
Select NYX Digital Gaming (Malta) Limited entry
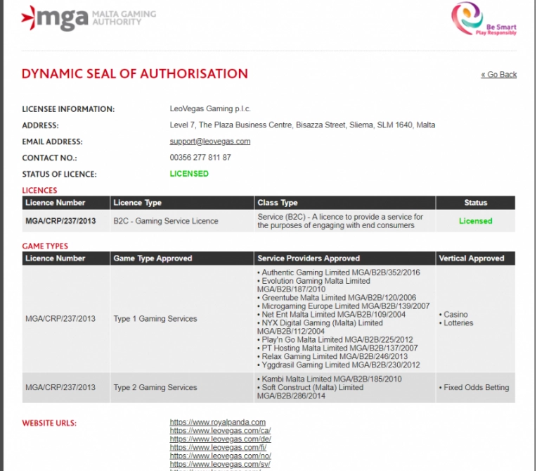pyautogui.click(x=321, y=327)
